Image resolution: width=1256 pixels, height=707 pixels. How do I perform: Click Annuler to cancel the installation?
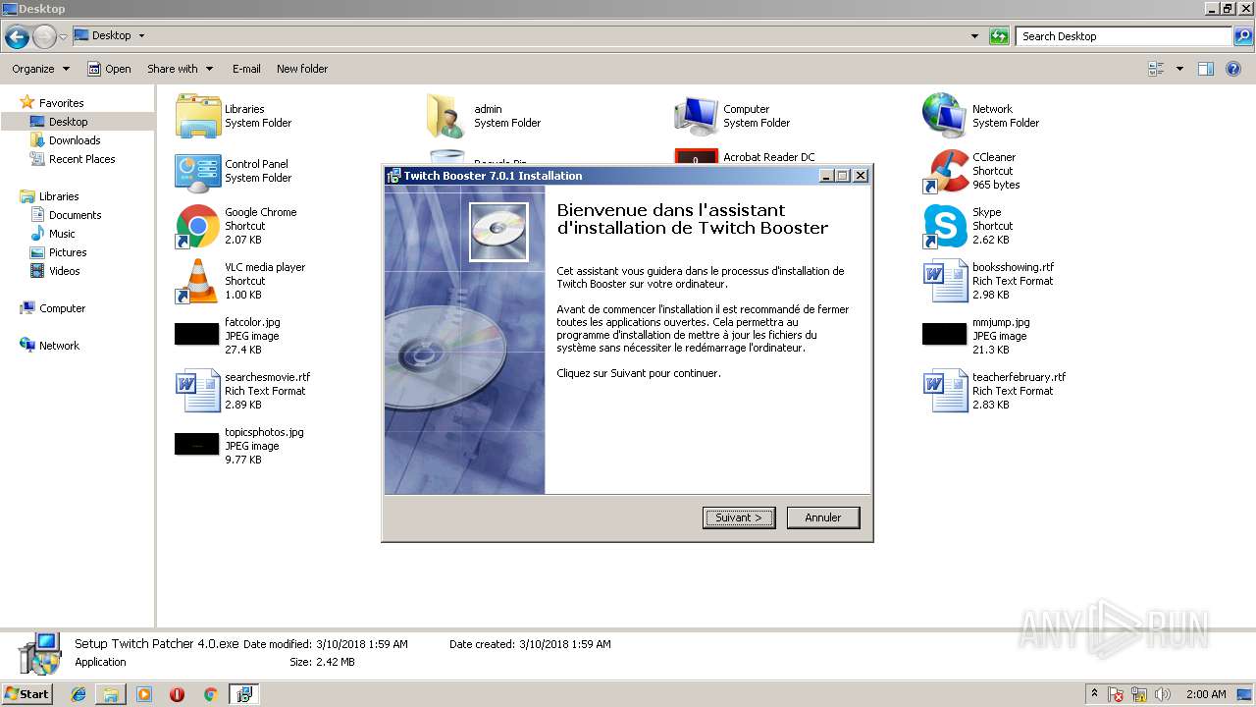coord(823,517)
